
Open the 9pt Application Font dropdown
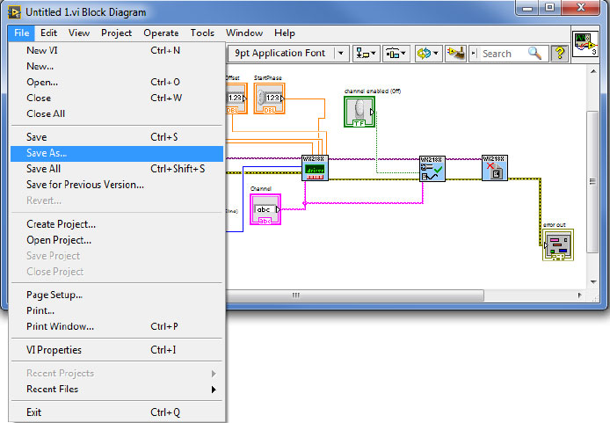(290, 54)
